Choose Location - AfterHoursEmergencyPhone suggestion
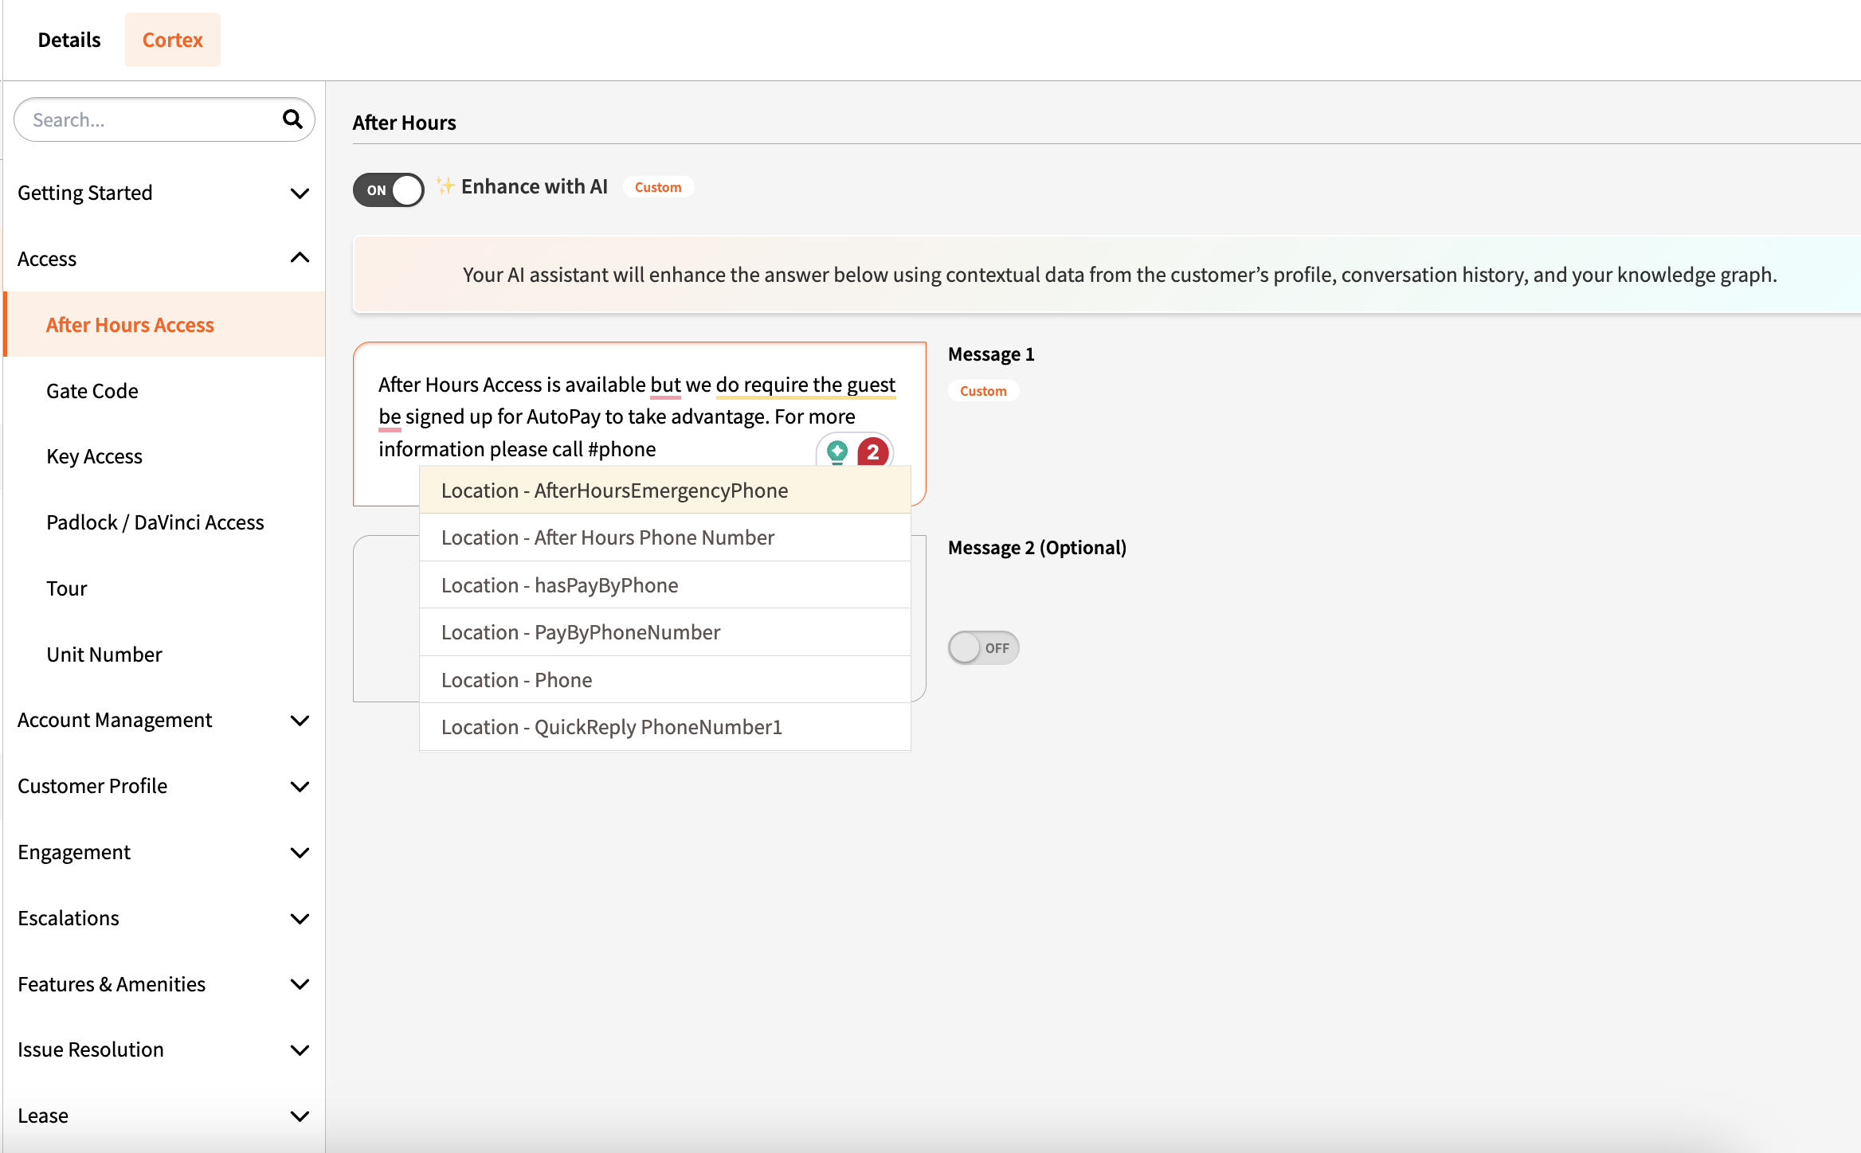This screenshot has height=1153, width=1861. [x=664, y=491]
